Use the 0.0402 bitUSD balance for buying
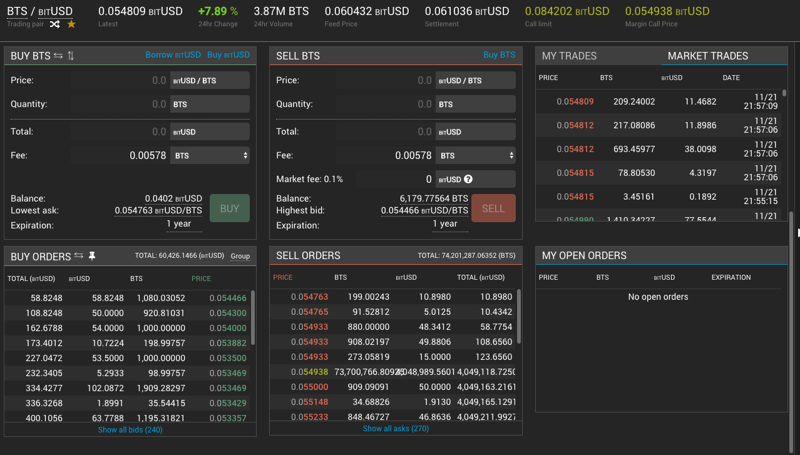The height and width of the screenshot is (455, 800). pos(173,198)
